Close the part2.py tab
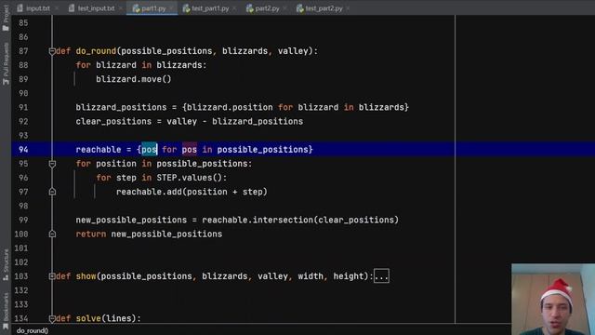Viewport: 595px width, 335px height. click(x=285, y=8)
